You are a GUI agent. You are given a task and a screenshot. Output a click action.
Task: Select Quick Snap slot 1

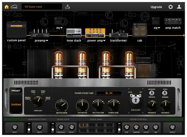(x=84, y=125)
